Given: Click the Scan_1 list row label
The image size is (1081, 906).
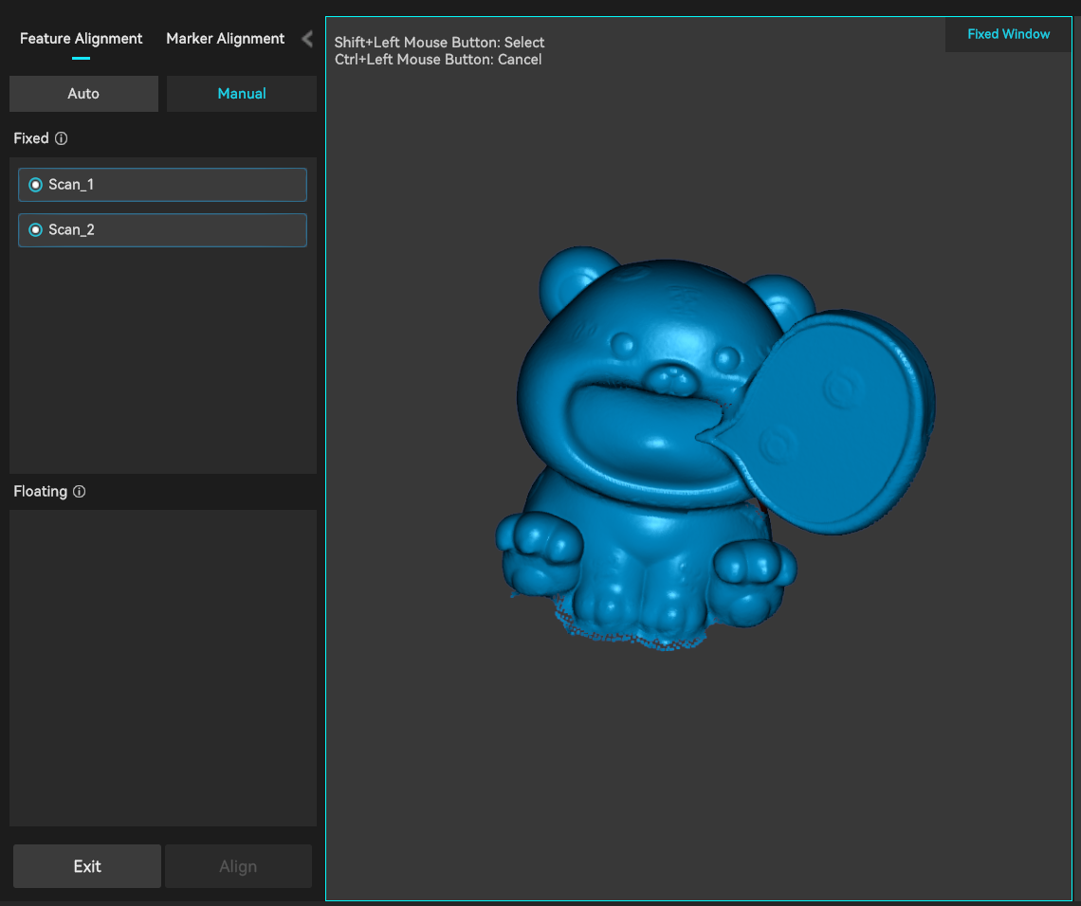Looking at the screenshot, I should [x=71, y=185].
